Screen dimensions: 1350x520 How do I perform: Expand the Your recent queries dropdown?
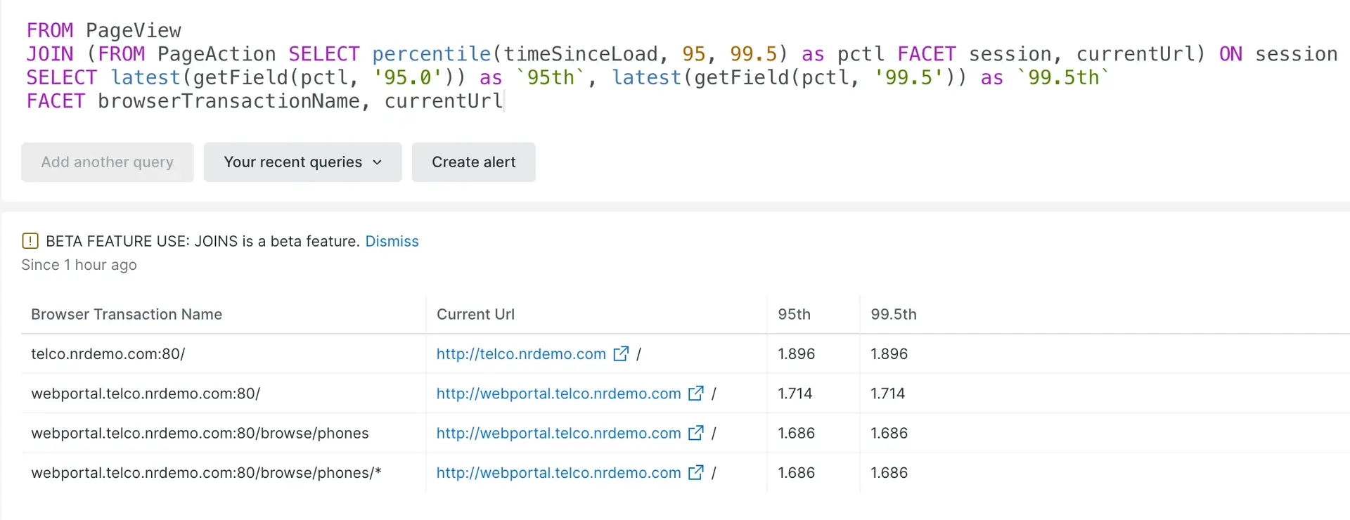tap(302, 162)
